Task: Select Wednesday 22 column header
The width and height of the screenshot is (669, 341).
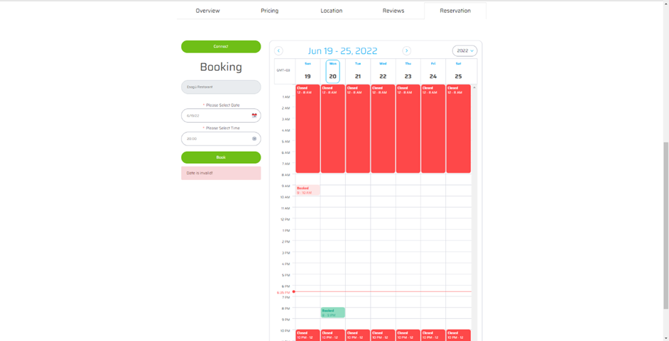Action: 383,71
